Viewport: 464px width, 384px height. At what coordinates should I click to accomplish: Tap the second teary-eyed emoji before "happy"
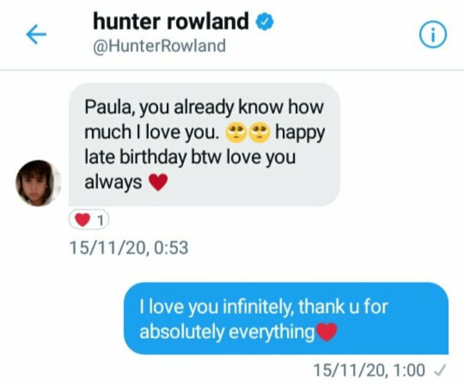click(259, 132)
